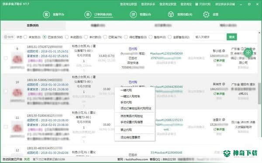This screenshot has height=163, width=262.
Task: Click the keyword search input field
Action: pos(209,37)
